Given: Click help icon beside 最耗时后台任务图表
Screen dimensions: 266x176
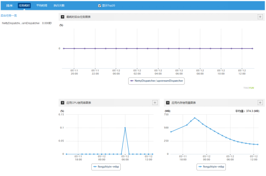Looking at the screenshot, I should pos(63,17).
